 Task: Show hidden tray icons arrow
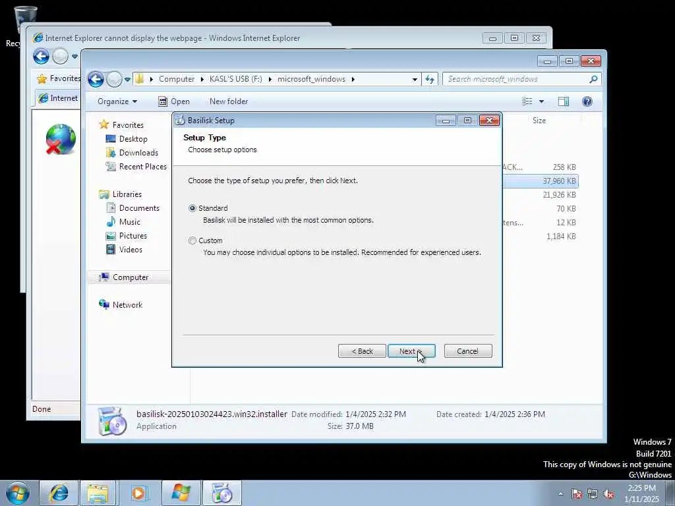pos(560,493)
